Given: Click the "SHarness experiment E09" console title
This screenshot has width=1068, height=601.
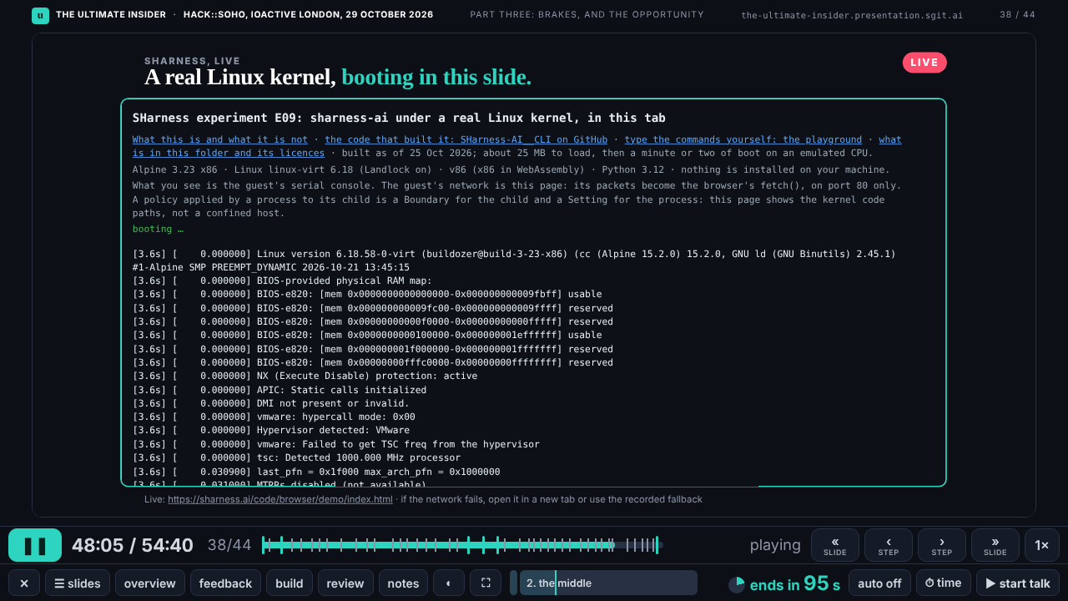Looking at the screenshot, I should pos(399,118).
